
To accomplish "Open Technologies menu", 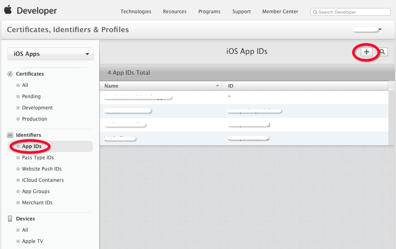I will coord(136,12).
